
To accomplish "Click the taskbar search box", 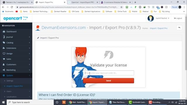I will (30, 102).
